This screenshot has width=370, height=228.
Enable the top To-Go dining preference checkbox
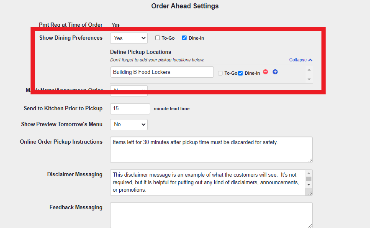tap(158, 38)
